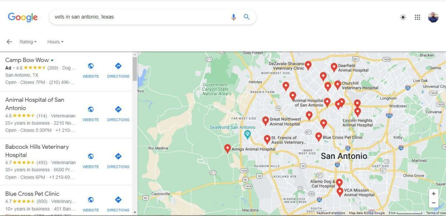The image size is (446, 216).
Task: Click the brightness theme icon
Action: tap(403, 17)
